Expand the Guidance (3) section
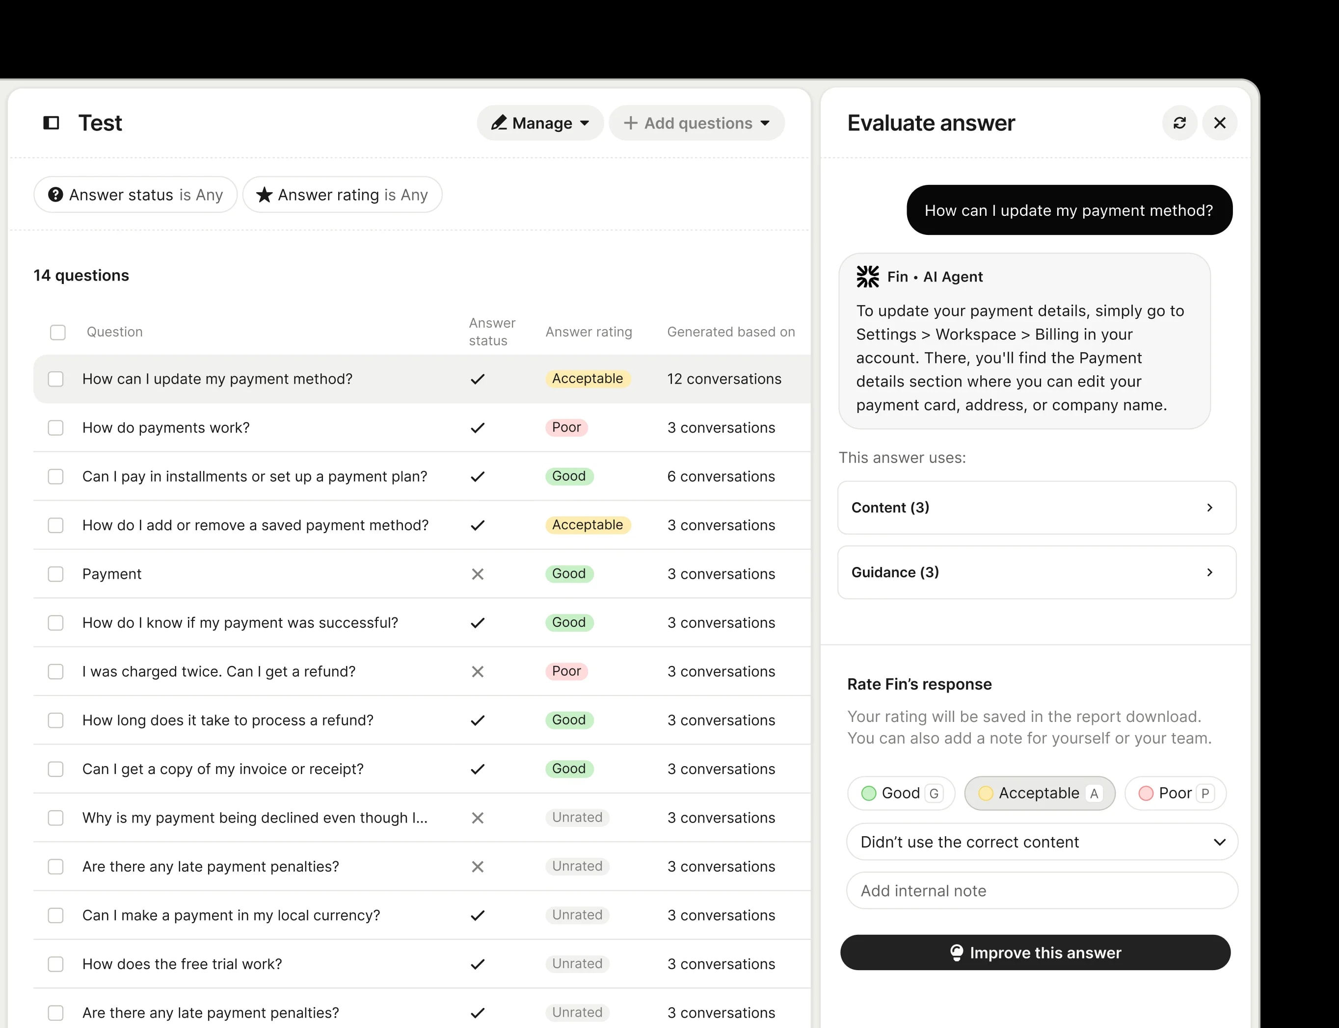 [x=1037, y=572]
